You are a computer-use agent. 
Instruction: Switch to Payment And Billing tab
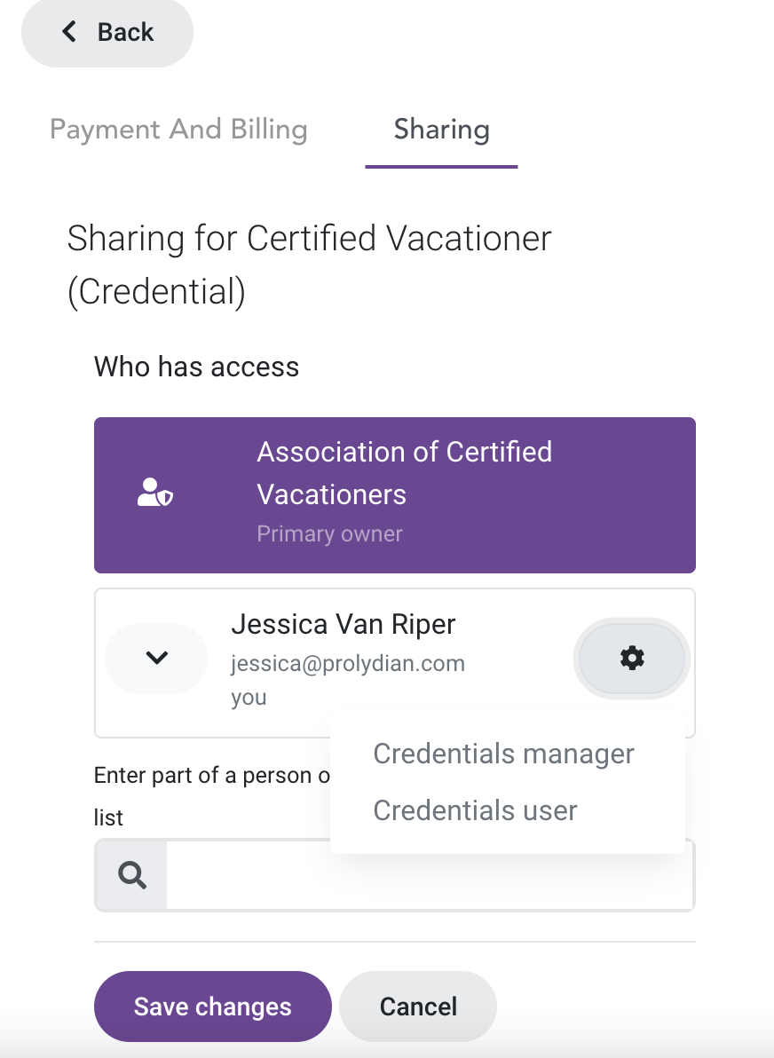click(178, 130)
